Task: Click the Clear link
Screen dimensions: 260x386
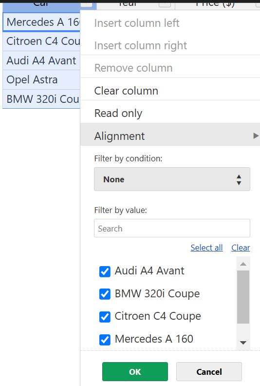Action: (x=241, y=248)
